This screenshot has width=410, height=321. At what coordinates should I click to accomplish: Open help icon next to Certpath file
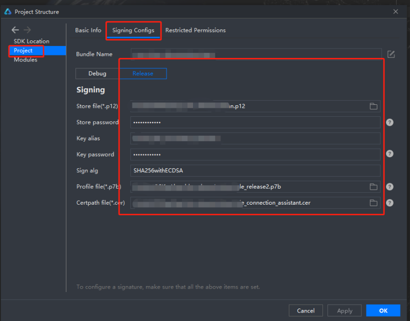click(389, 203)
